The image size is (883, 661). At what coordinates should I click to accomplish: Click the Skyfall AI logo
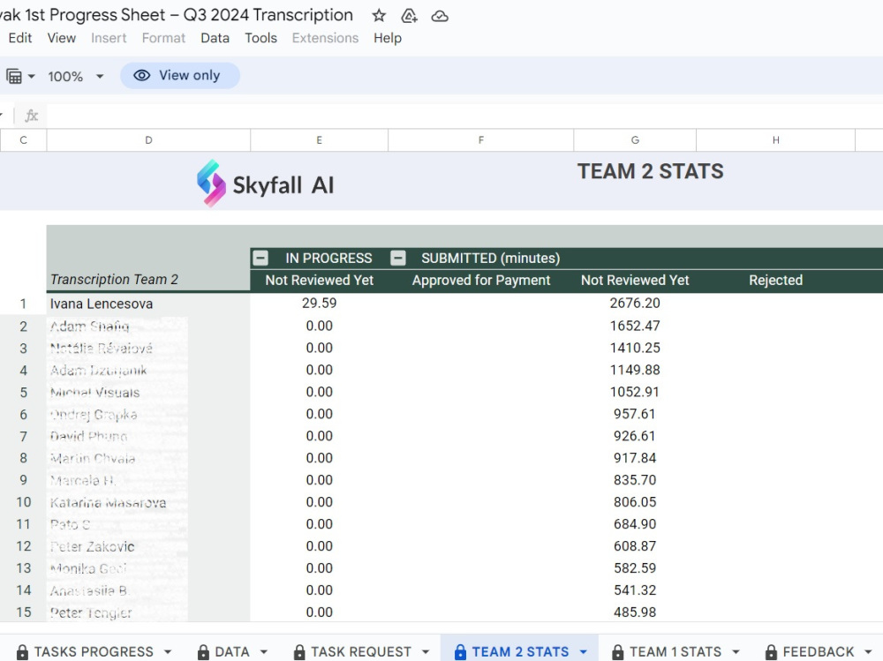tap(265, 184)
